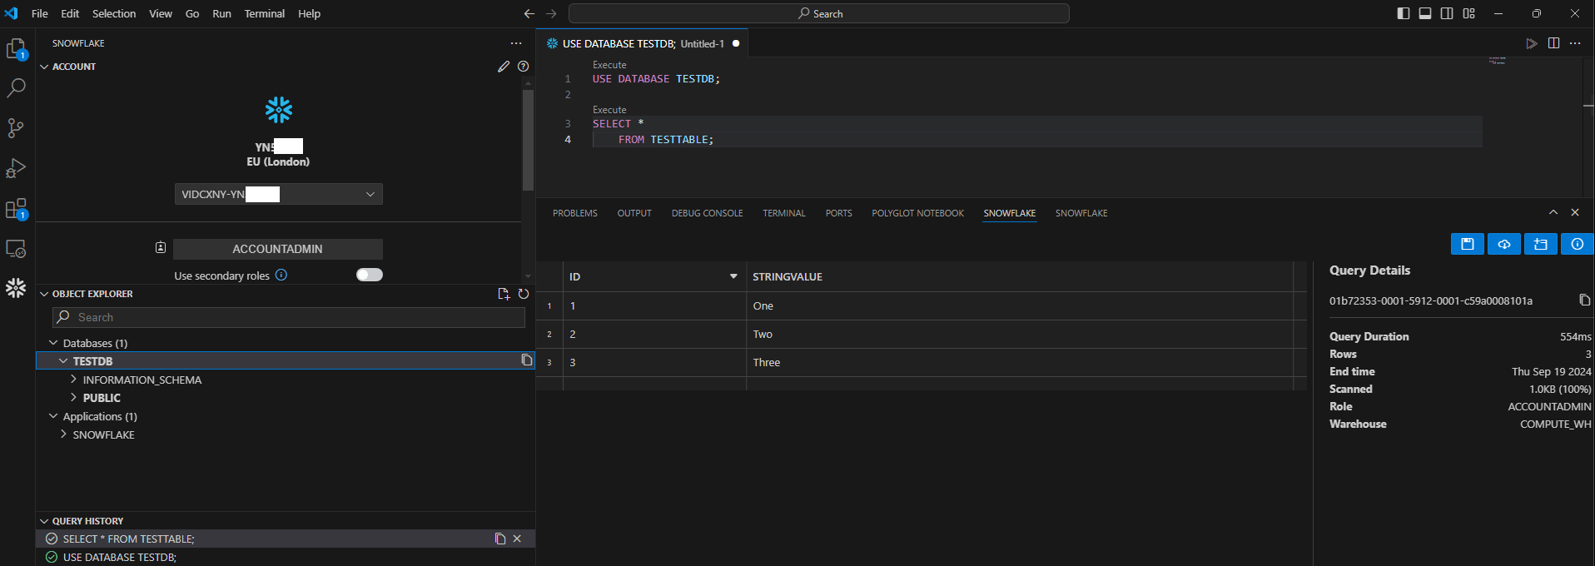
Task: Refresh the Object Explorer
Action: click(x=524, y=294)
